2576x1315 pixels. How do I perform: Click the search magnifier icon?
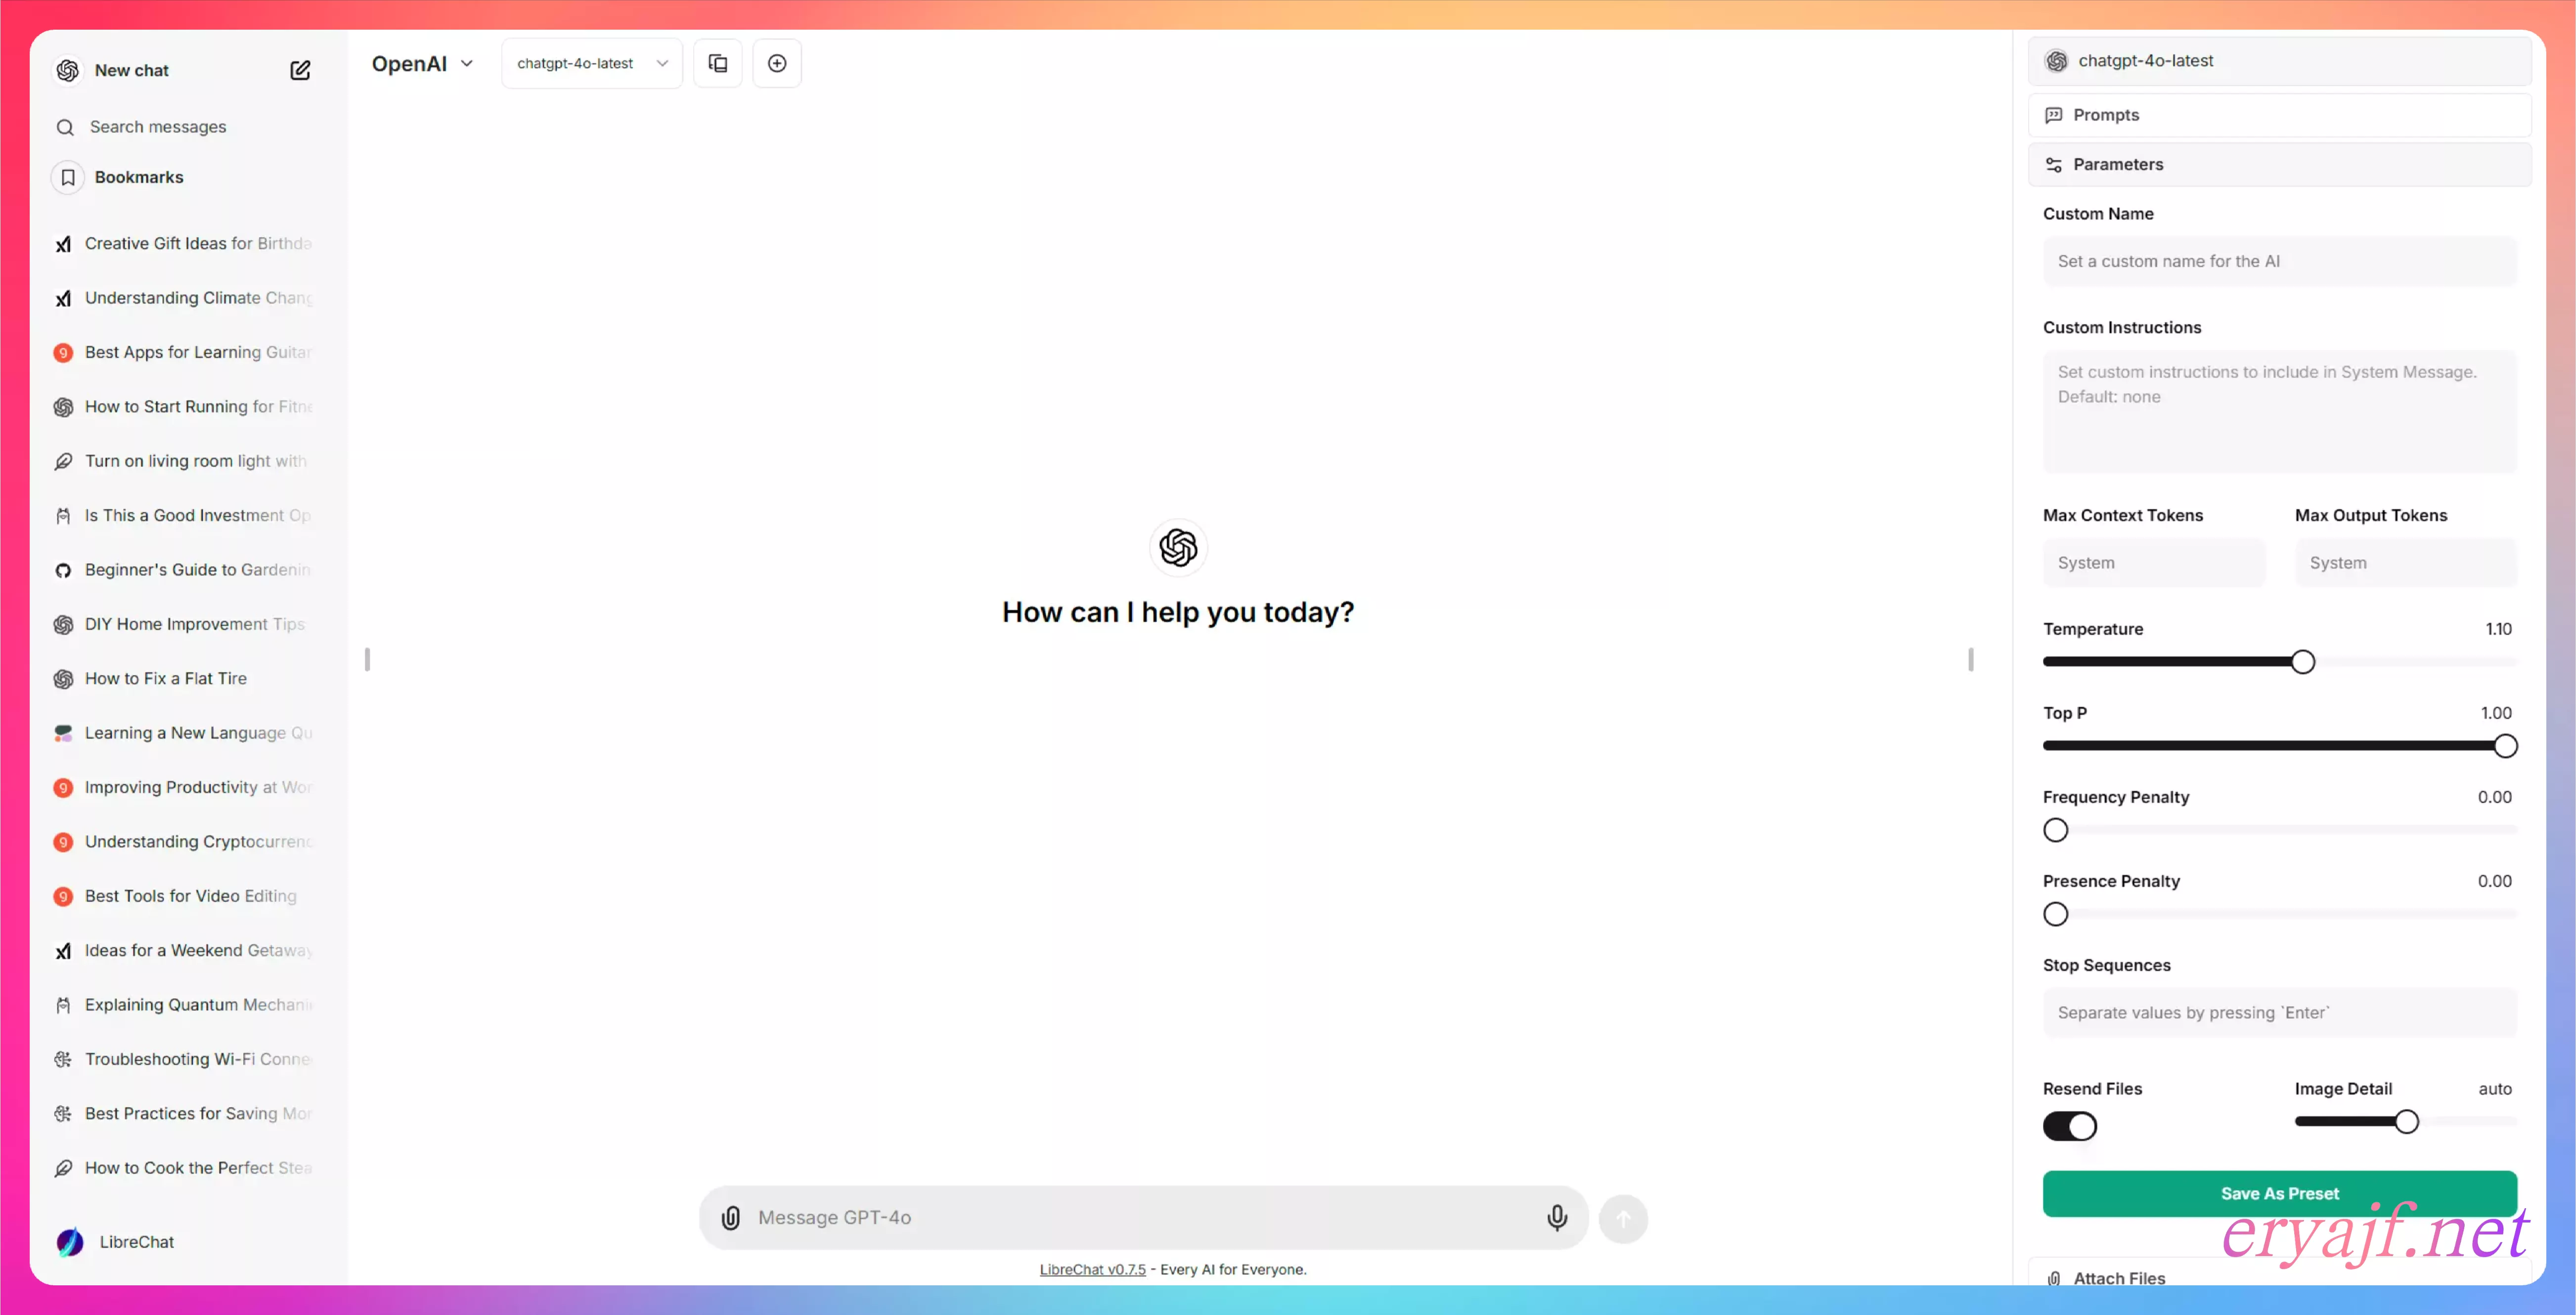tap(65, 127)
